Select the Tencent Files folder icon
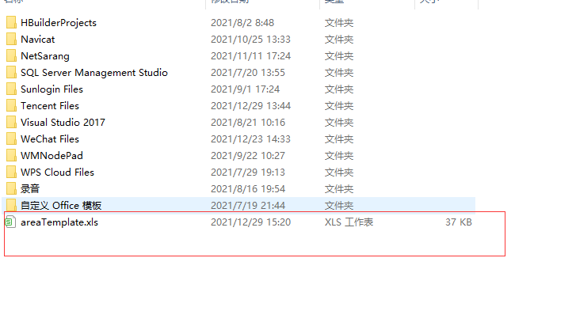 coord(11,105)
